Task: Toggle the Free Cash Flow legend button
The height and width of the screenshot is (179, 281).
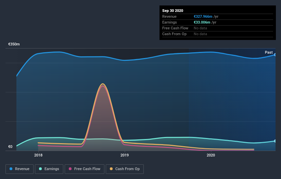Action: pyautogui.click(x=85, y=169)
